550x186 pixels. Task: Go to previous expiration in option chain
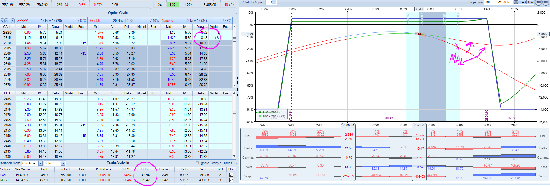click(x=2, y=21)
